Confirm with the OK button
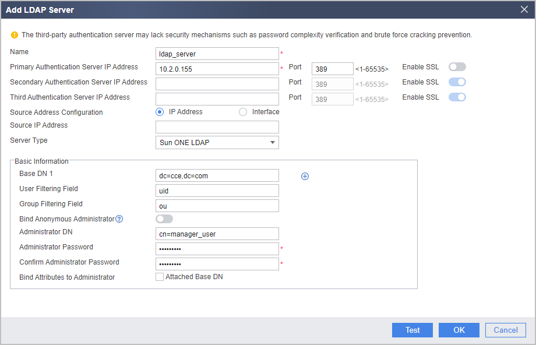This screenshot has width=536, height=345. coord(459,330)
